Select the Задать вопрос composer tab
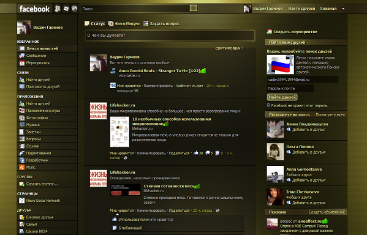 click(x=162, y=24)
